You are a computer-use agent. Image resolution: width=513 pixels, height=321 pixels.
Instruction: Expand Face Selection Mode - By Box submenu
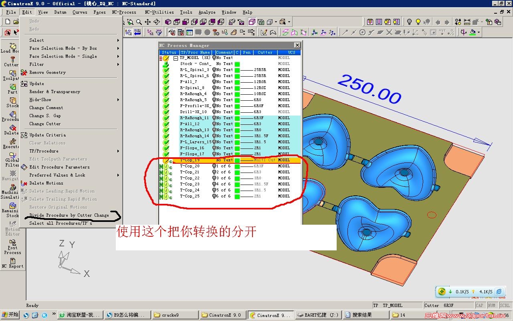coord(118,49)
